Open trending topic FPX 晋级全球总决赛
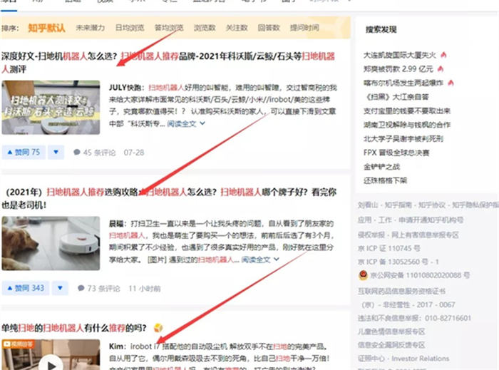 [x=396, y=153]
